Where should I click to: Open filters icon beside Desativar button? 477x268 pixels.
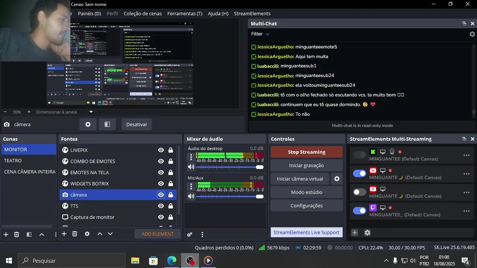click(x=107, y=124)
